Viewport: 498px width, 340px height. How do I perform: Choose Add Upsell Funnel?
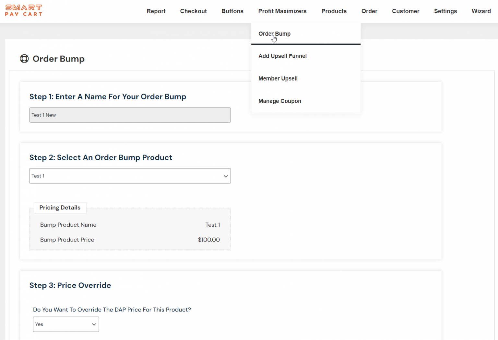[282, 56]
